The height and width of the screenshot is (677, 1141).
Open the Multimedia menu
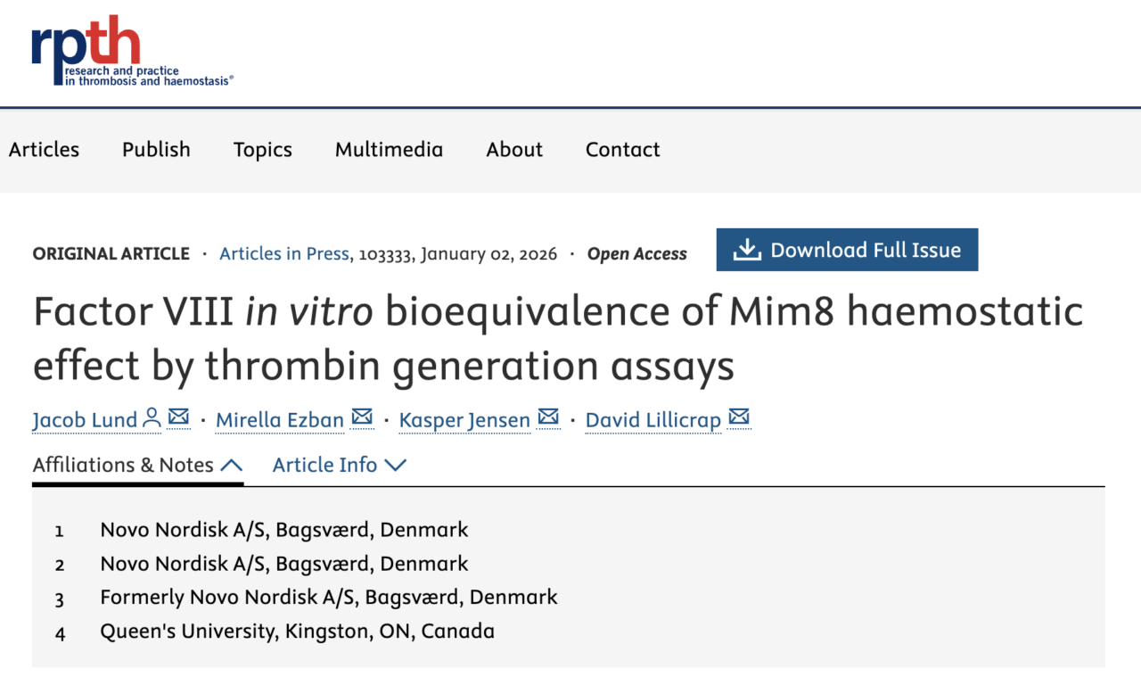(x=389, y=150)
